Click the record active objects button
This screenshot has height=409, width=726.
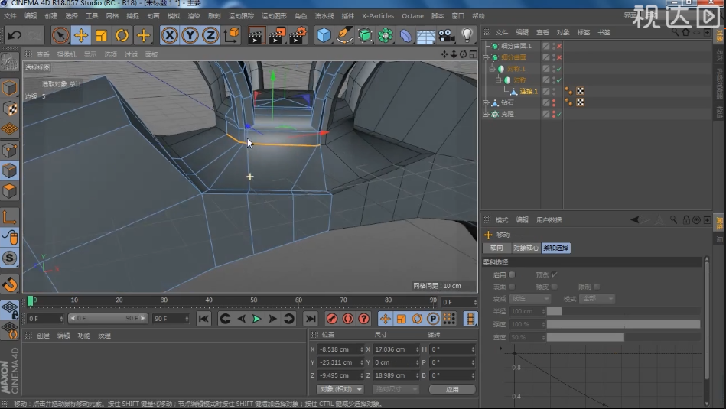(x=332, y=319)
